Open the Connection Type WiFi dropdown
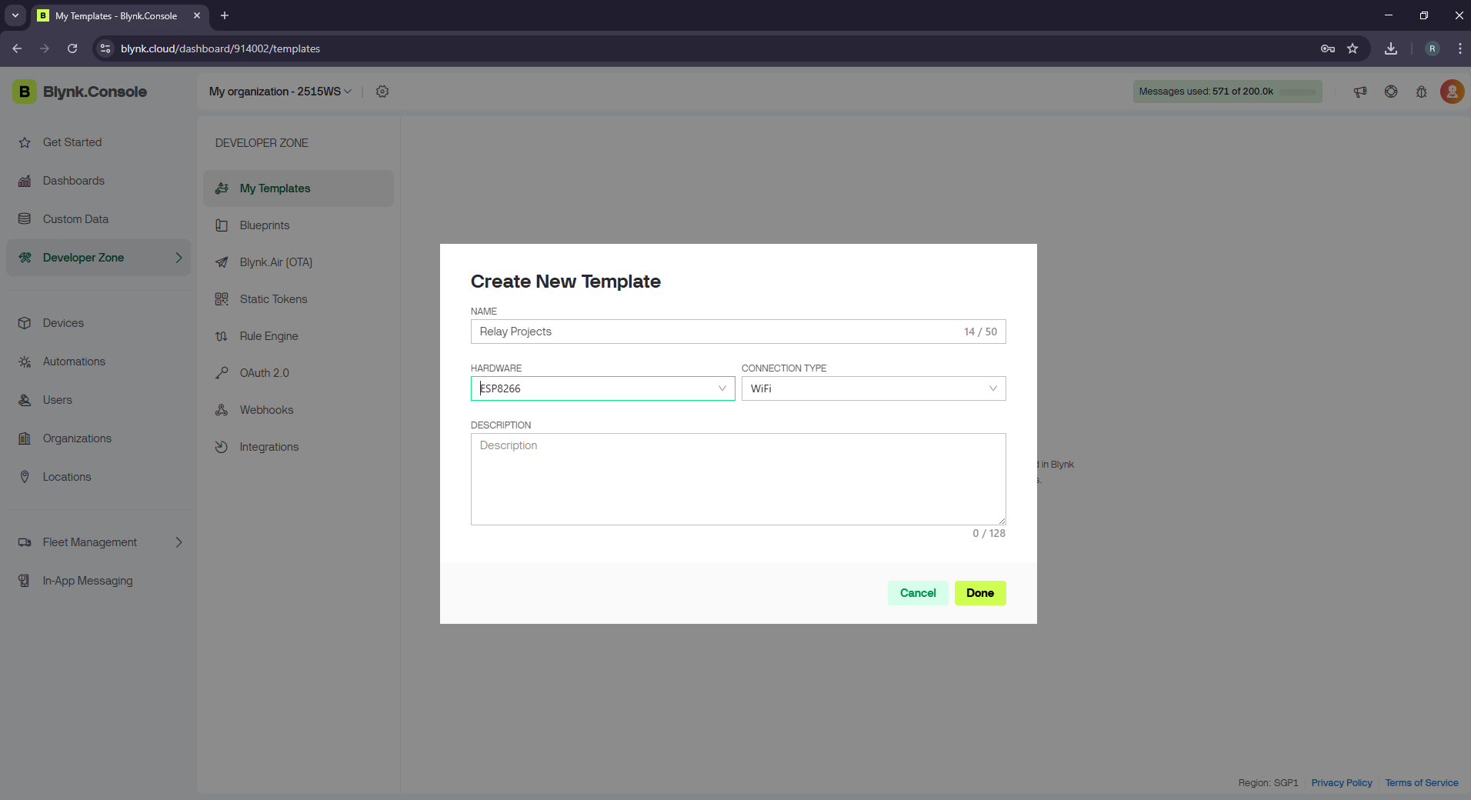 pos(873,388)
